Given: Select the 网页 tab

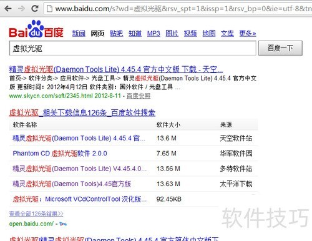Looking at the screenshot, I should click(97, 33).
